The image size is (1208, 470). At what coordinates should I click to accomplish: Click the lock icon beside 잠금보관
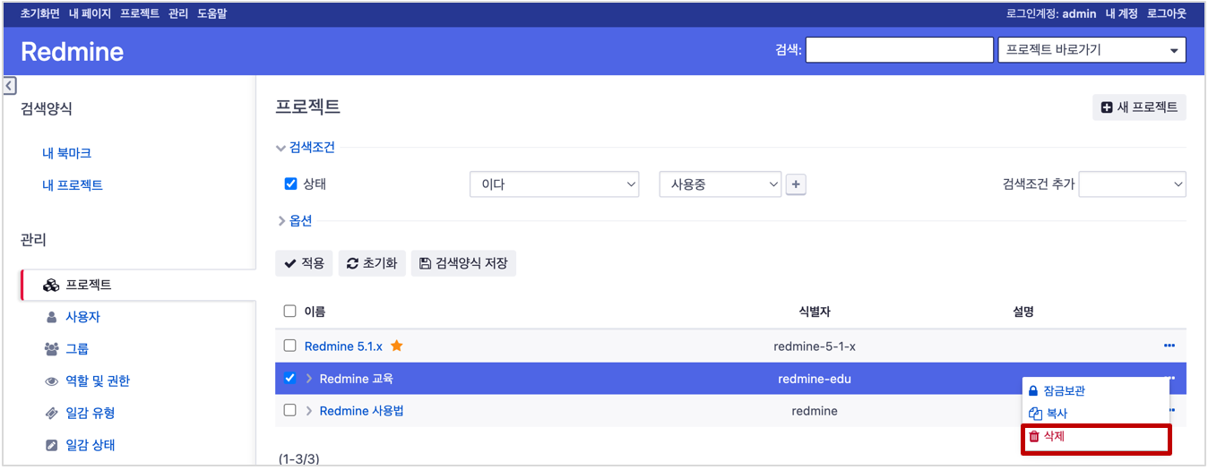(x=1033, y=391)
